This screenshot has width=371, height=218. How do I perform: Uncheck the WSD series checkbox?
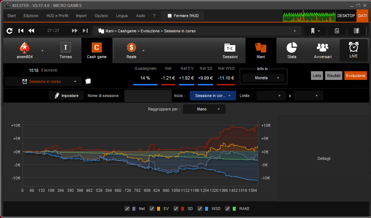point(200,209)
